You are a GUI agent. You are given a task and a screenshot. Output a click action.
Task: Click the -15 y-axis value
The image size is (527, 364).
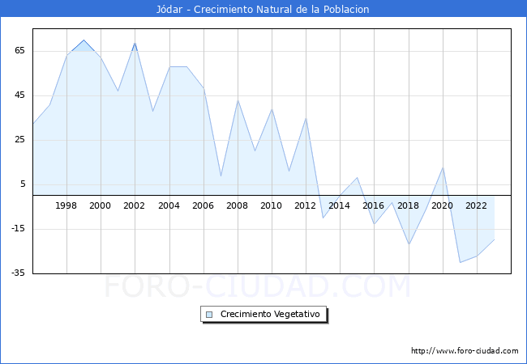click(x=18, y=229)
